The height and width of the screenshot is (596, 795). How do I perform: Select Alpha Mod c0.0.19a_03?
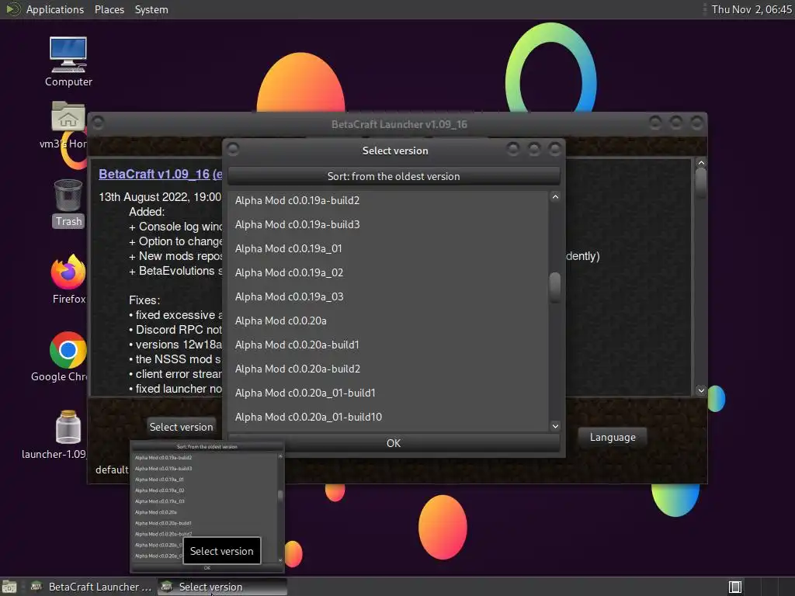(388, 297)
